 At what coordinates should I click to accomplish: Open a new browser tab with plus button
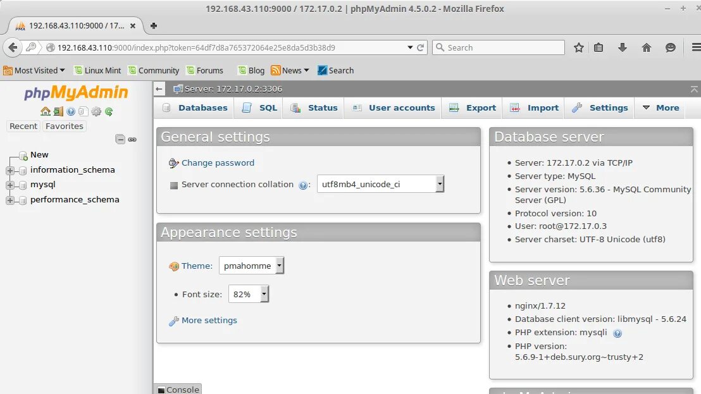point(153,25)
